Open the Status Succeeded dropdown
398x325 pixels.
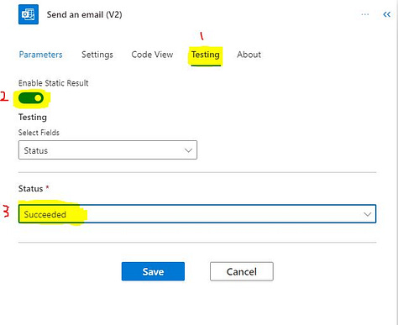197,214
